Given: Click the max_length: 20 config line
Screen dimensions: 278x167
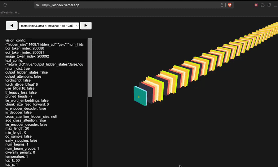Looking at the screenshot, I should coord(17,128).
